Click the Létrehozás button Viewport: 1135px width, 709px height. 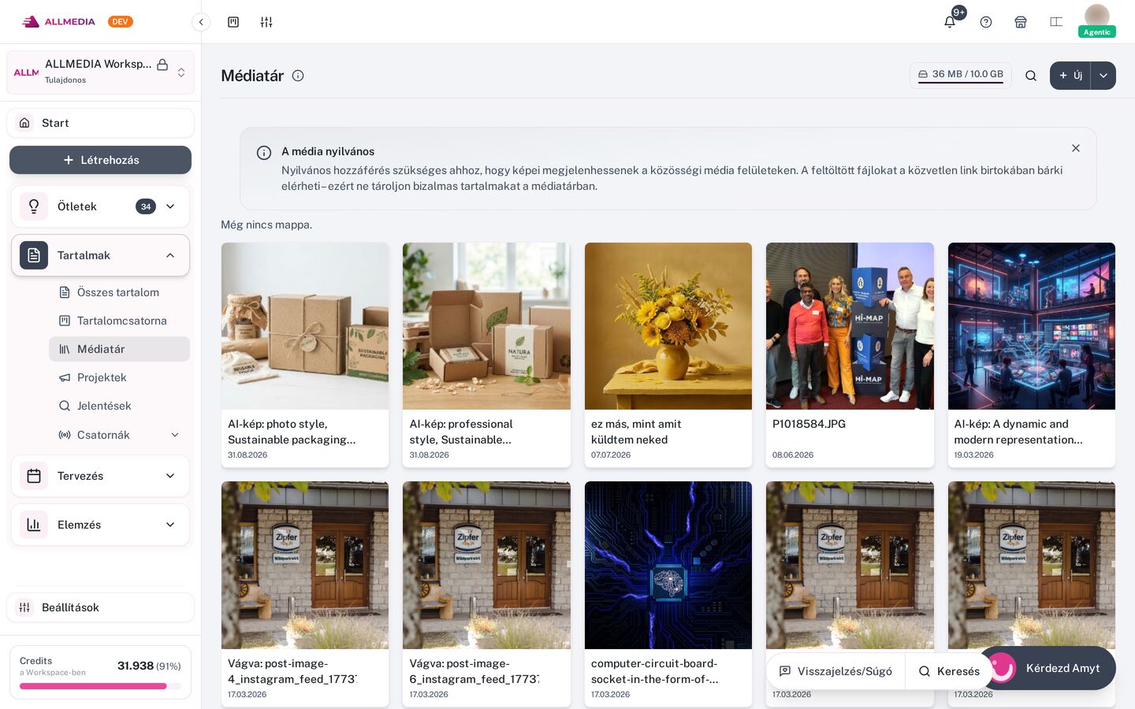pos(101,160)
